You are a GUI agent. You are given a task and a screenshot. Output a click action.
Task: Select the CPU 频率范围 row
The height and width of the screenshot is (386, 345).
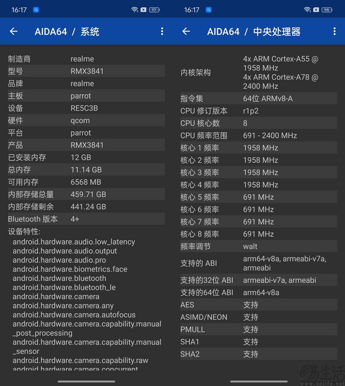tap(259, 135)
